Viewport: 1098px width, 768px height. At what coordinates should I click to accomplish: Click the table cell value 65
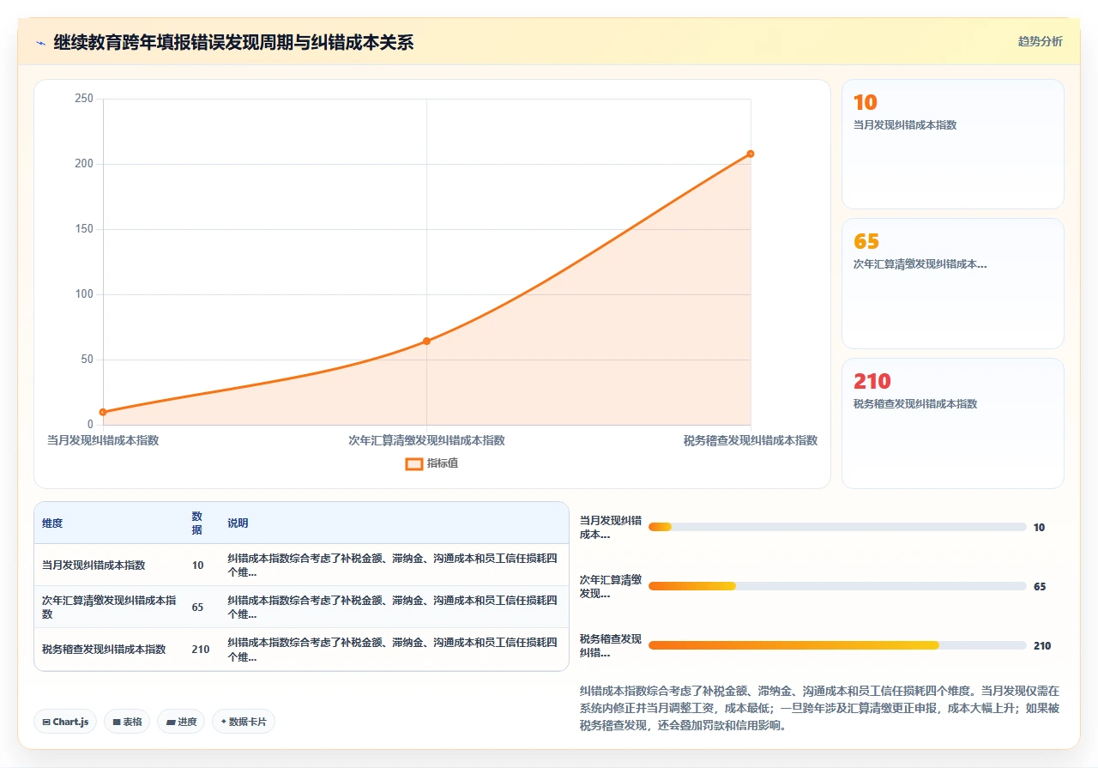[197, 607]
